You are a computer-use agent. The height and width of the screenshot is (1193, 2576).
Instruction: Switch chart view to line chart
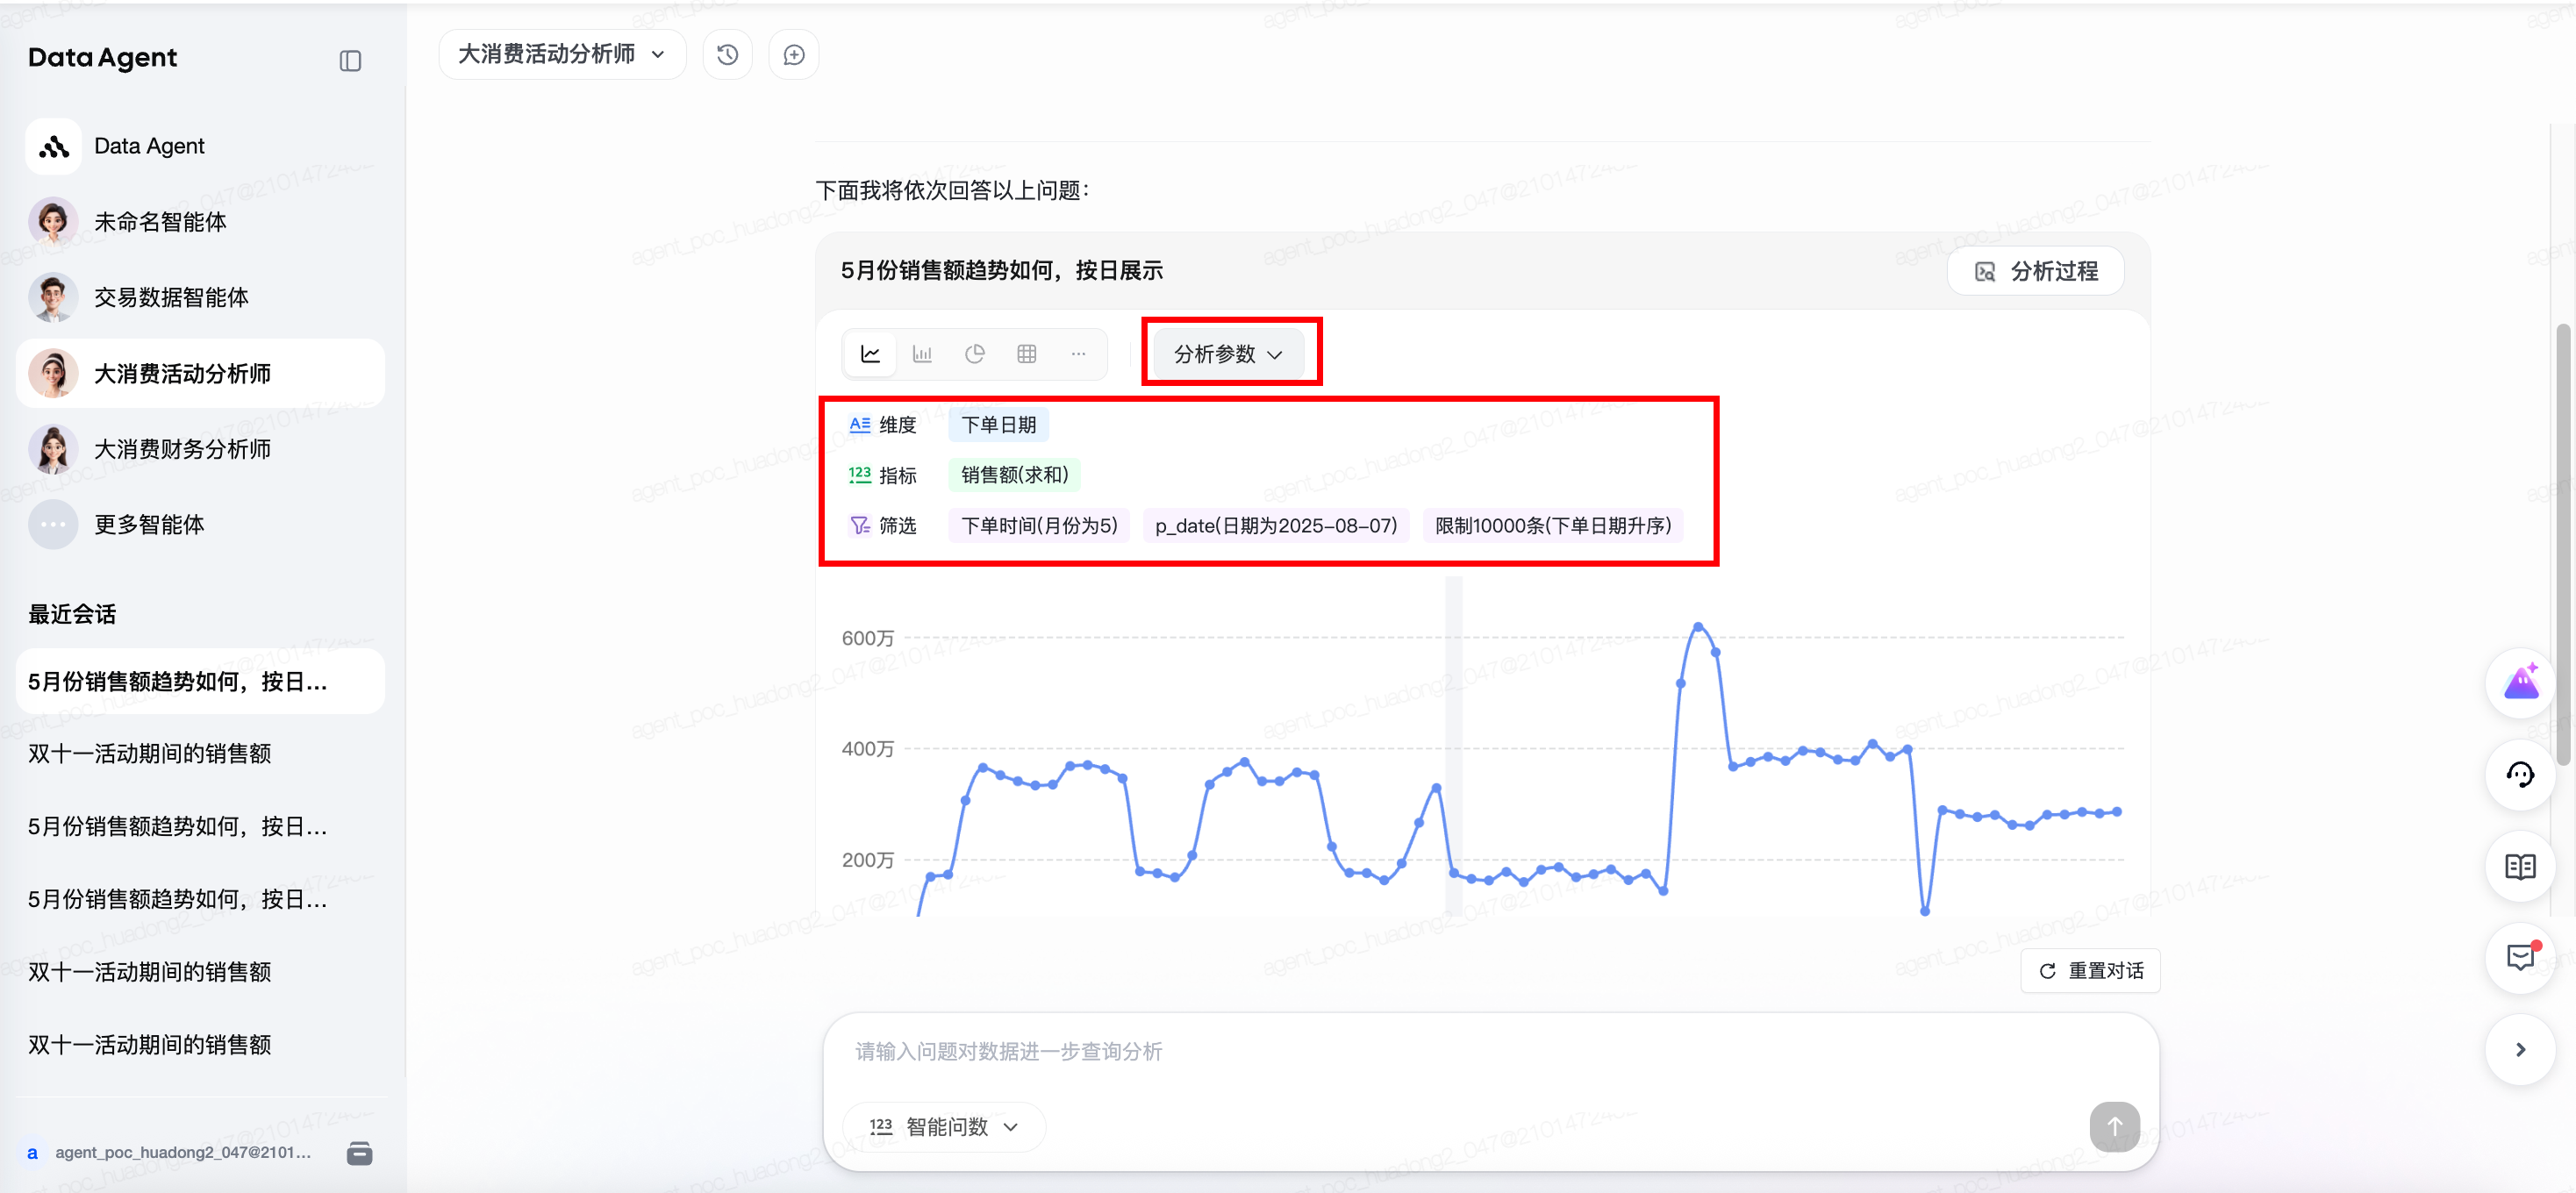tap(870, 354)
